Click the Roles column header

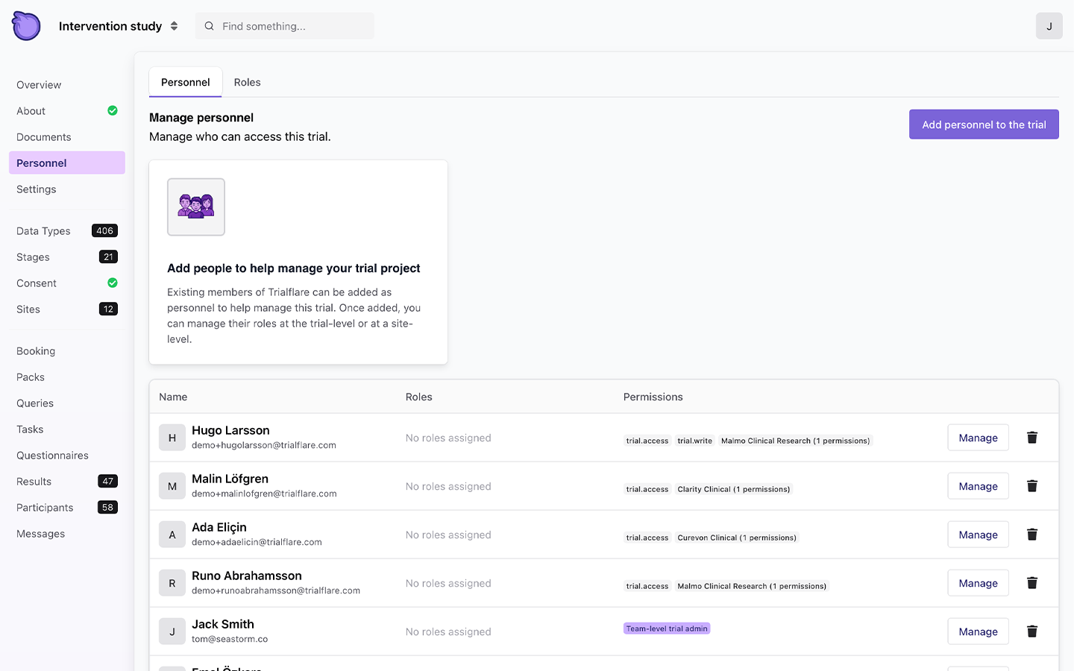419,397
